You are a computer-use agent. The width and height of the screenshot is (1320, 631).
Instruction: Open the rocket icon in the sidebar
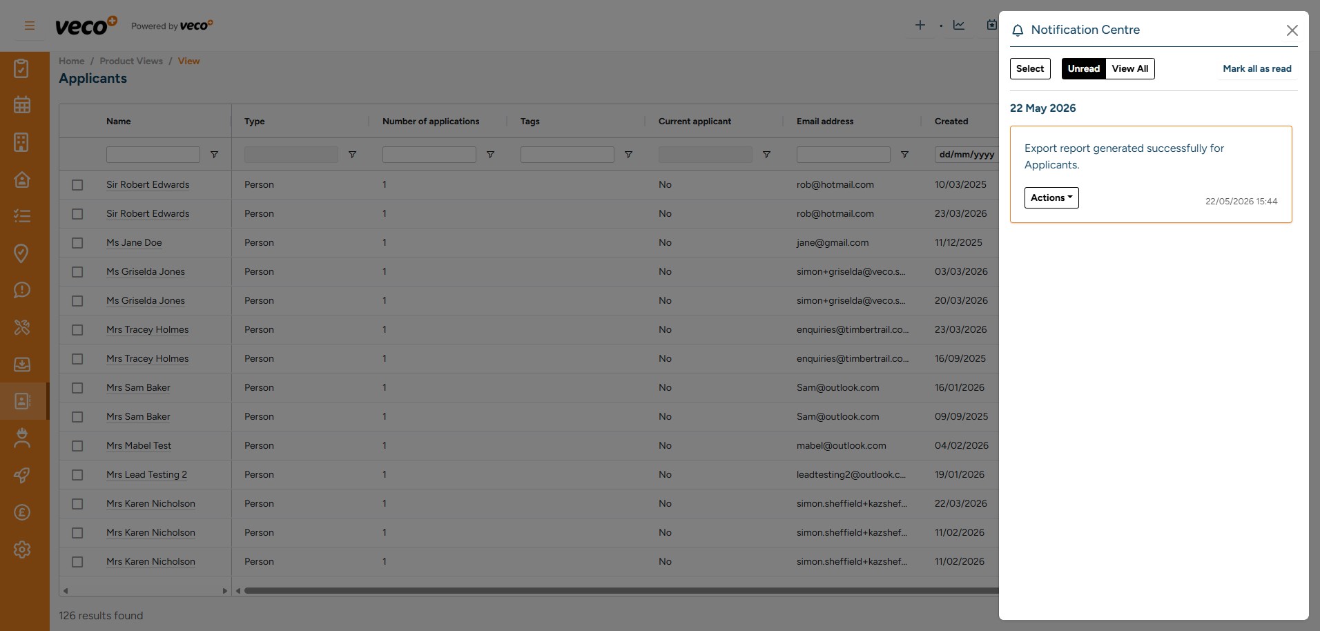22,475
